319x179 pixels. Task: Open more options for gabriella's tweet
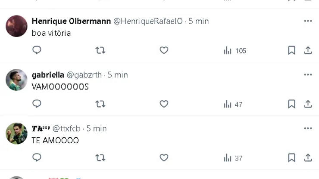[x=308, y=74]
